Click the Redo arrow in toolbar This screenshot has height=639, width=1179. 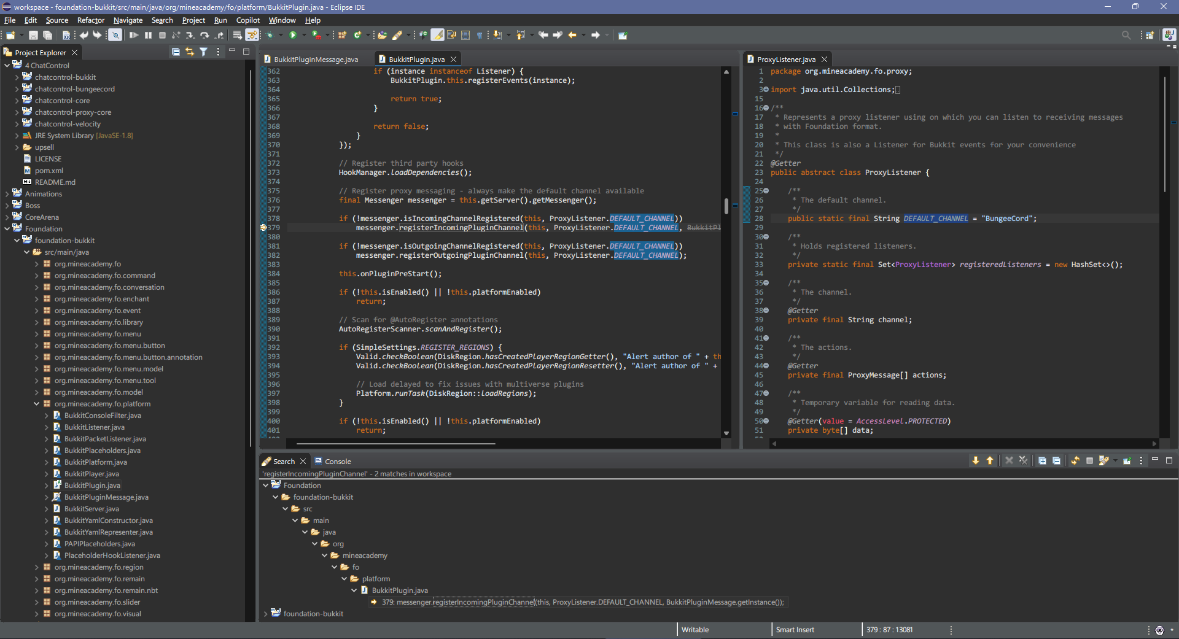pyautogui.click(x=97, y=35)
